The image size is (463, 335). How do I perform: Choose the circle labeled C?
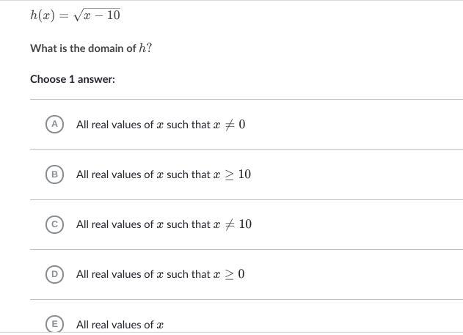pos(54,224)
